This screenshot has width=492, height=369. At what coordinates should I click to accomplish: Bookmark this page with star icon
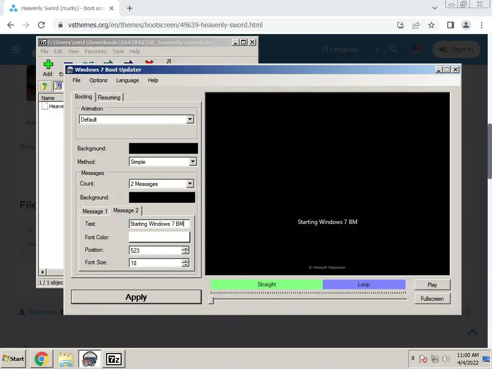tap(431, 25)
